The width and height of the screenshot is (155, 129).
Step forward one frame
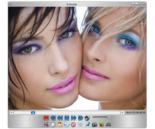click(81, 118)
